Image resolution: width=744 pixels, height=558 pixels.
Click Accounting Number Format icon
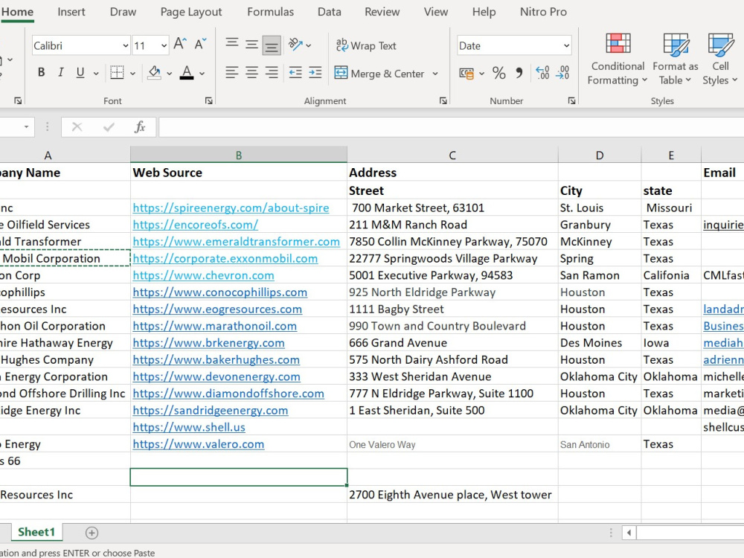[x=467, y=73]
